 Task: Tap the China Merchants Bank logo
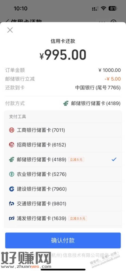coord(11,145)
